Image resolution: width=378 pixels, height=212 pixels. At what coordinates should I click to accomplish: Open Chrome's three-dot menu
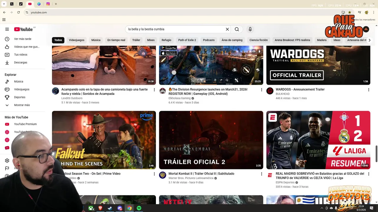click(x=374, y=12)
